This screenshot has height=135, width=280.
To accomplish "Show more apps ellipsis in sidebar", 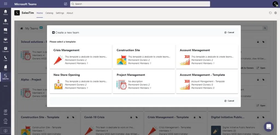I will coord(5,86).
